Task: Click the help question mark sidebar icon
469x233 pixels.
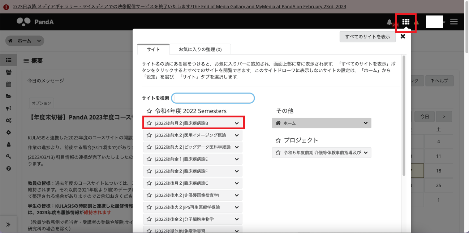Action: (9, 169)
